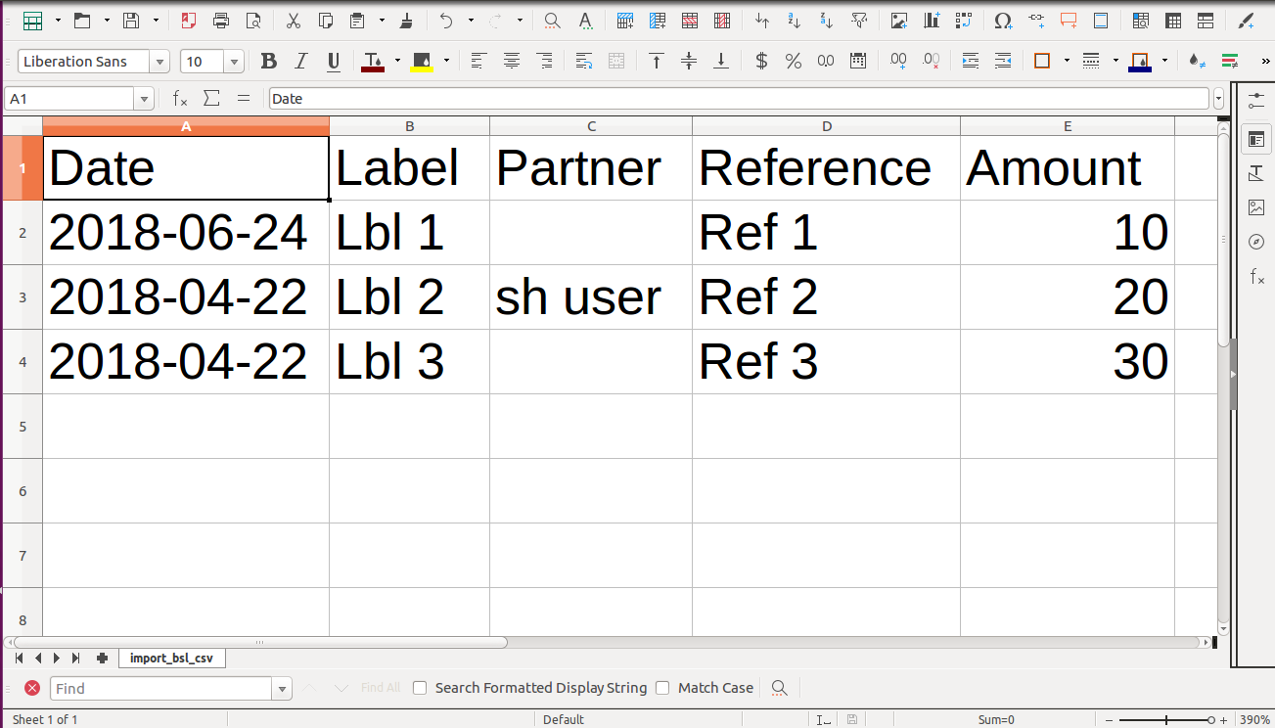Toggle Align Left
Screen dimensions: 1275x728
[x=478, y=61]
